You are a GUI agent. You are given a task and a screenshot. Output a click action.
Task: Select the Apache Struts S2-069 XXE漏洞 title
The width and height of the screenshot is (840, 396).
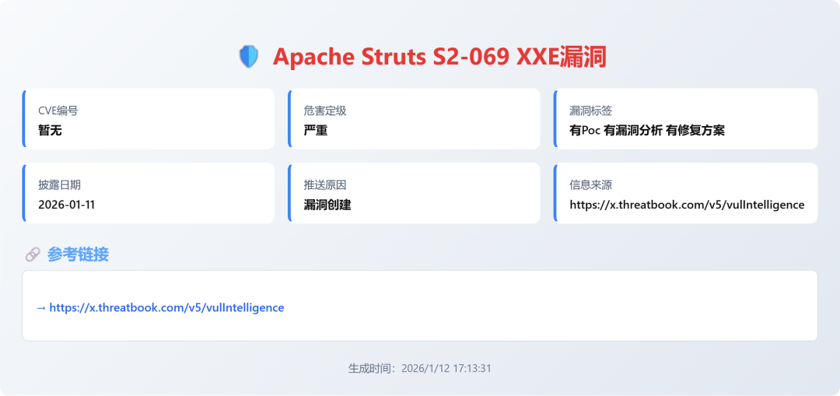[439, 57]
